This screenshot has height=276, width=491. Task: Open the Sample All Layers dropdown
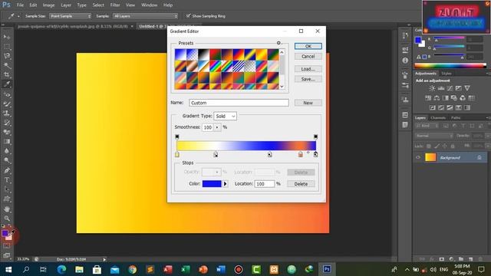[145, 16]
